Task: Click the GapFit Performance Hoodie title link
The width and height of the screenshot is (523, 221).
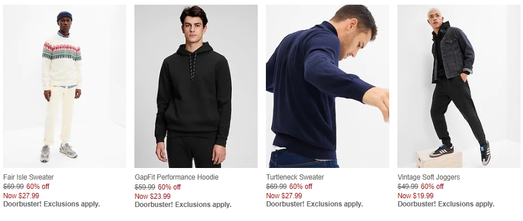Action: (x=176, y=177)
